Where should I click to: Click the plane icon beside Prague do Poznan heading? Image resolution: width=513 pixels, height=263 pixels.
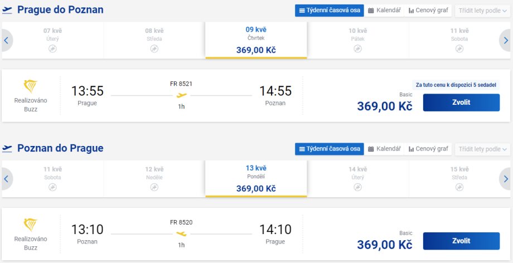[7, 10]
